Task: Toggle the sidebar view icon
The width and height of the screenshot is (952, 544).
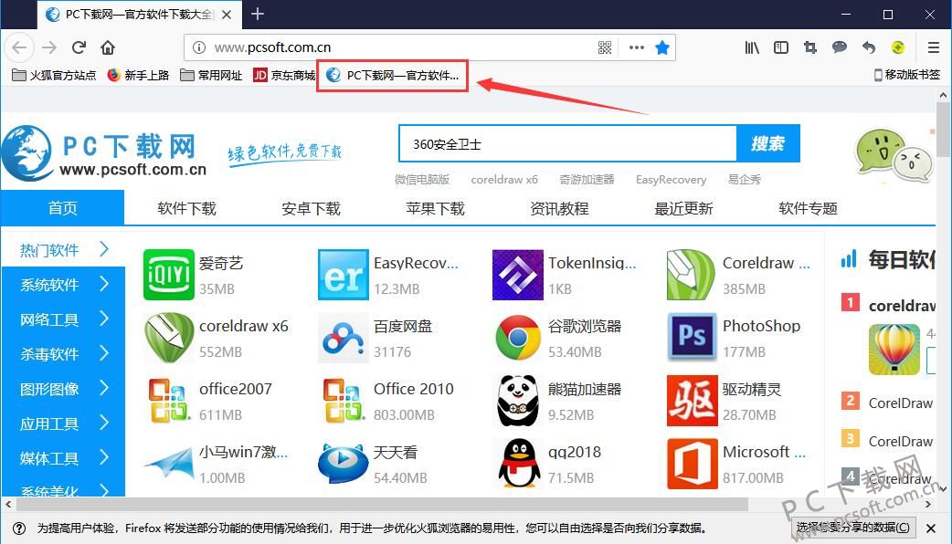Action: tap(780, 47)
